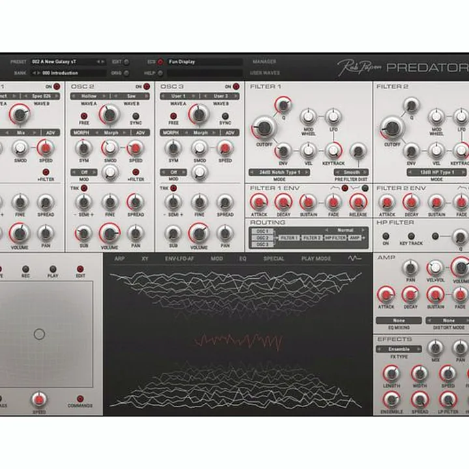The image size is (469, 469).
Task: Toggle the ECS LED in top bar
Action: pos(160,62)
